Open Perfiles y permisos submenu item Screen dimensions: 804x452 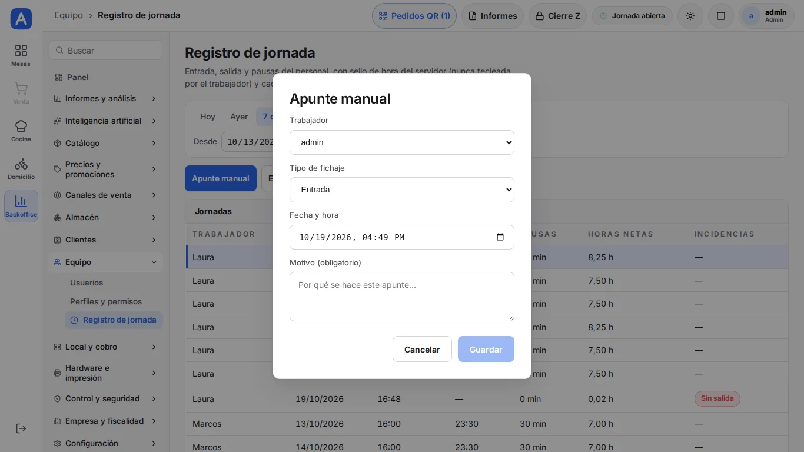[114, 301]
